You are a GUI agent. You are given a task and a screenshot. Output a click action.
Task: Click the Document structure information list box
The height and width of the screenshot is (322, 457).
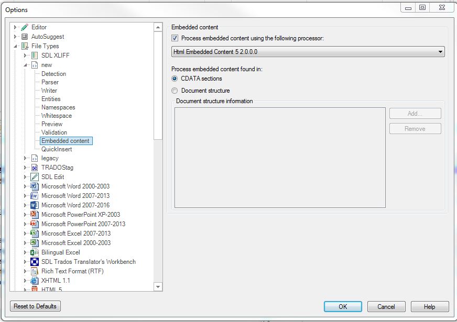(280, 158)
